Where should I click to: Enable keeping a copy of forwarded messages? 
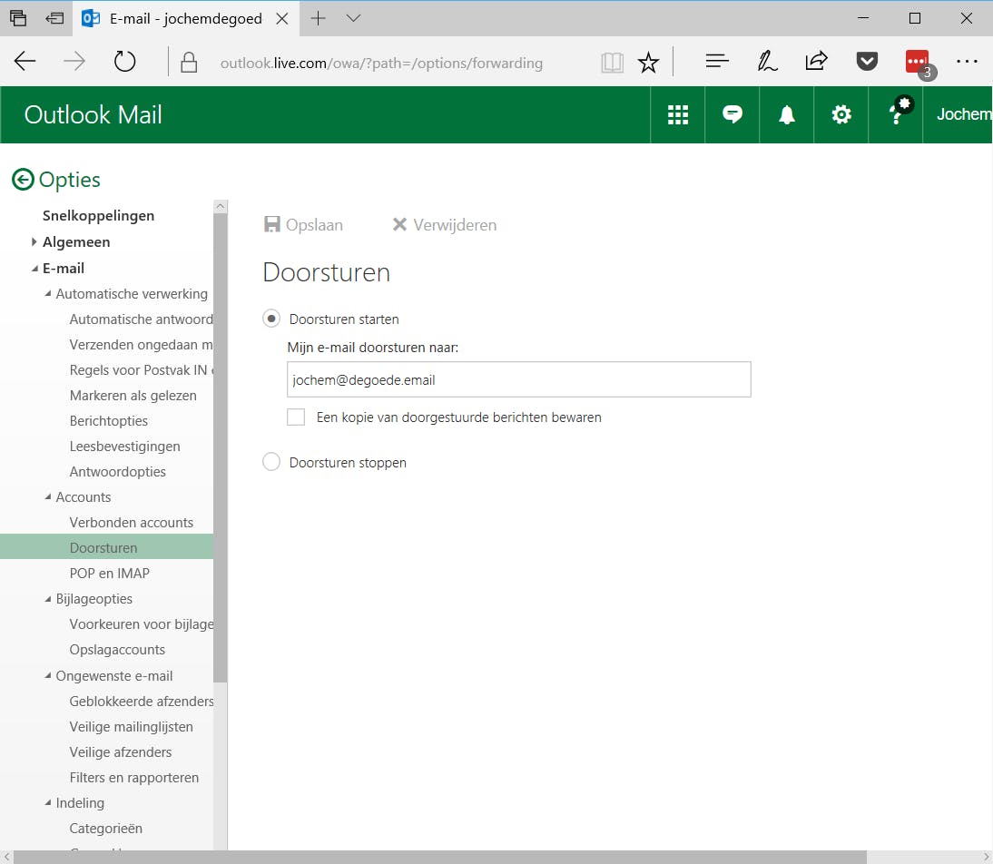(296, 417)
